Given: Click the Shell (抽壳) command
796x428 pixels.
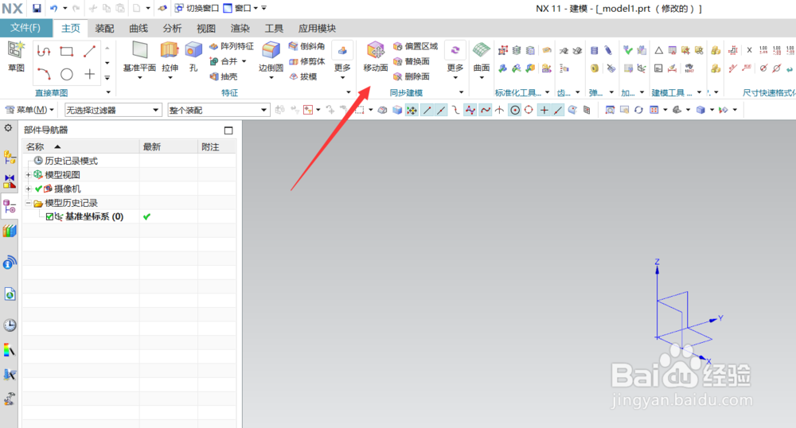Looking at the screenshot, I should pyautogui.click(x=224, y=76).
